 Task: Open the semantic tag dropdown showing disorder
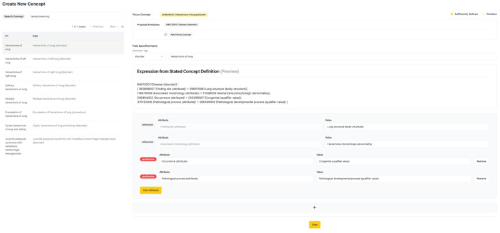149,56
